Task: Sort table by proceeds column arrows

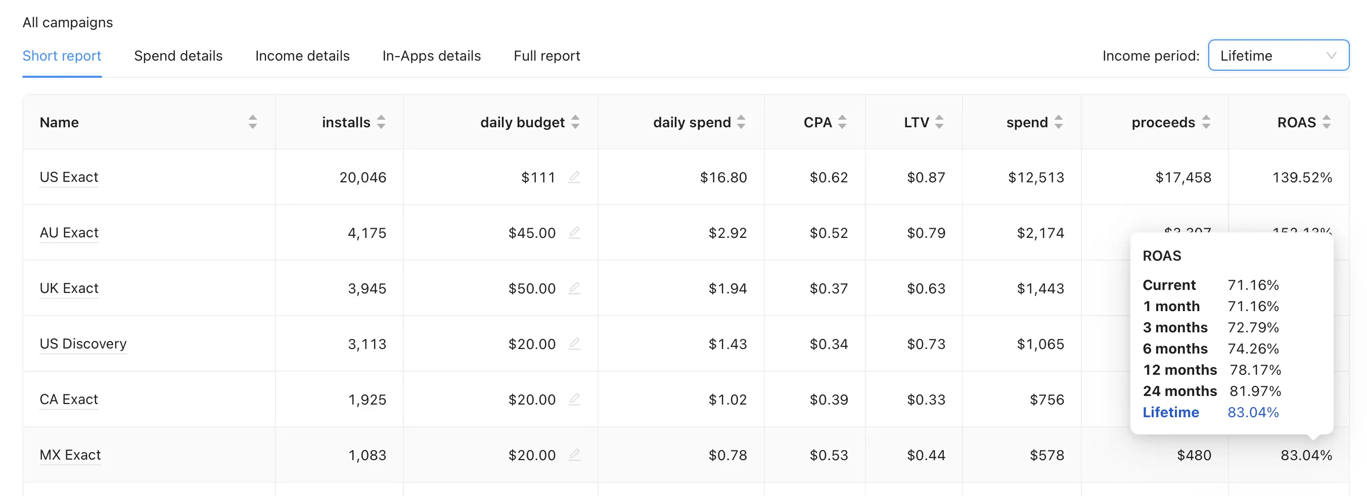Action: coord(1206,122)
